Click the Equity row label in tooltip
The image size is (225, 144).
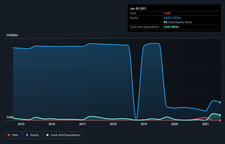(134, 18)
